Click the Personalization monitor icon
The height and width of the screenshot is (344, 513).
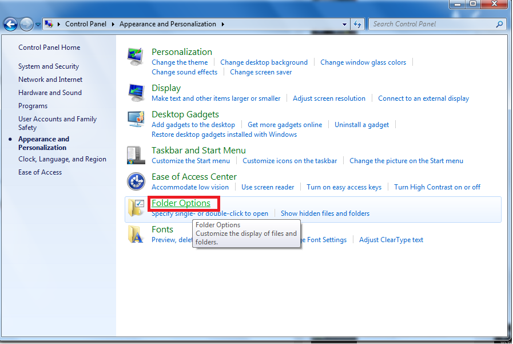(x=136, y=57)
